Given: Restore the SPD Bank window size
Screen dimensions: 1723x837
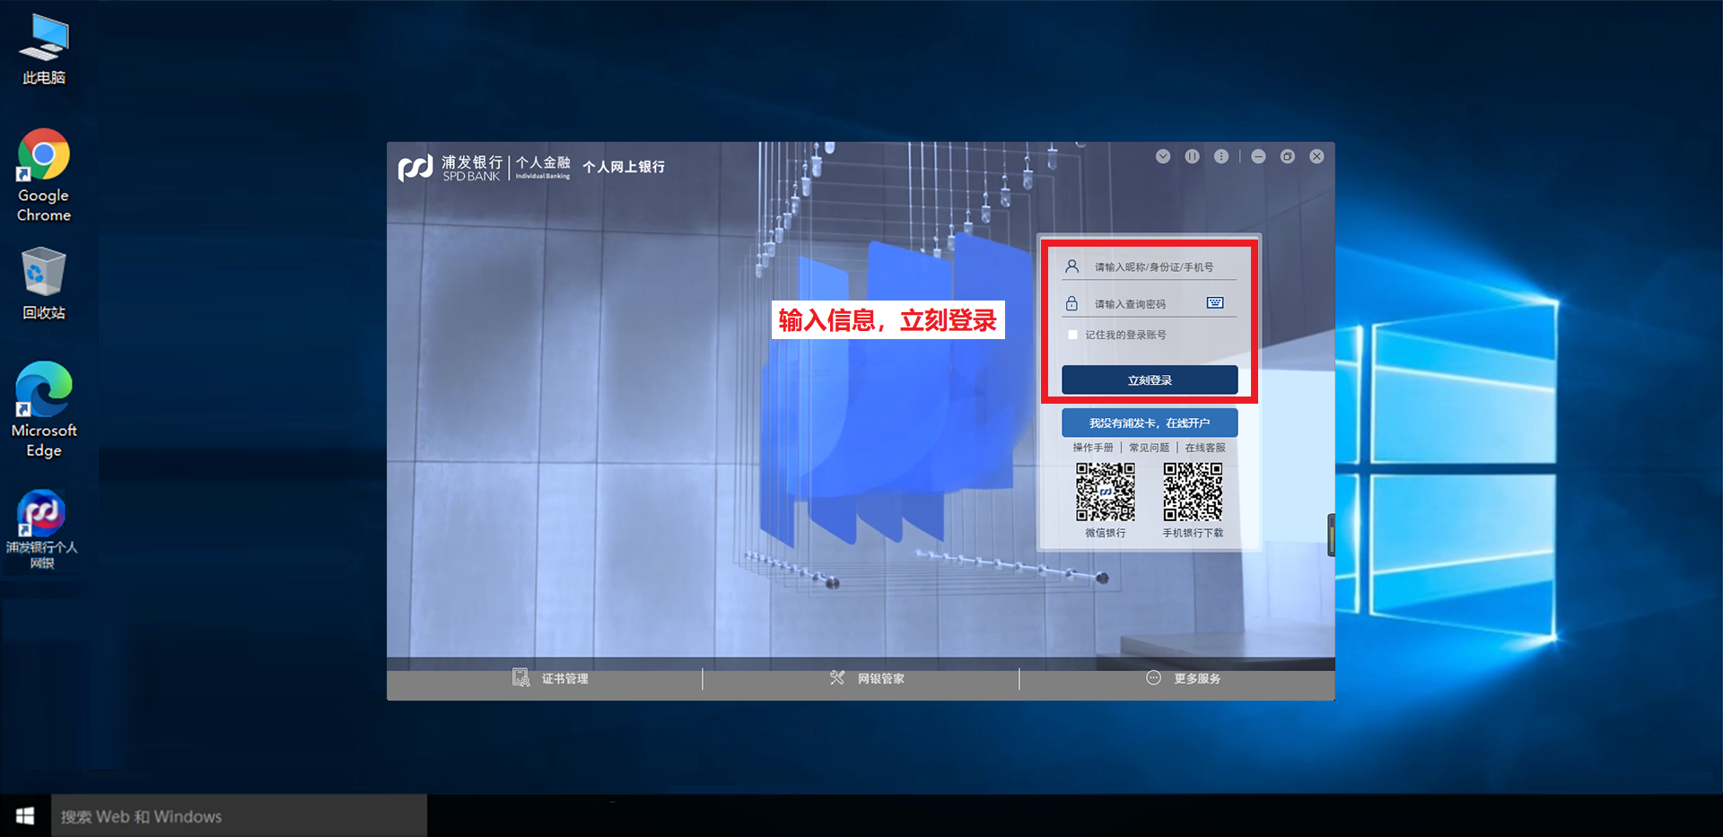Looking at the screenshot, I should (1288, 156).
